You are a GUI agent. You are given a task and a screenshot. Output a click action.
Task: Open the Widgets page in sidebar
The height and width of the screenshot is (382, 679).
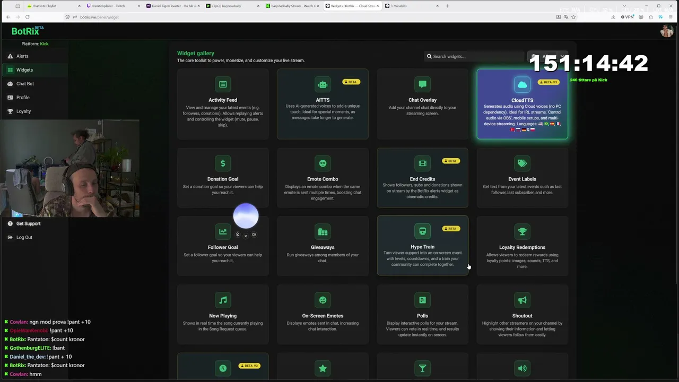[x=34, y=70]
